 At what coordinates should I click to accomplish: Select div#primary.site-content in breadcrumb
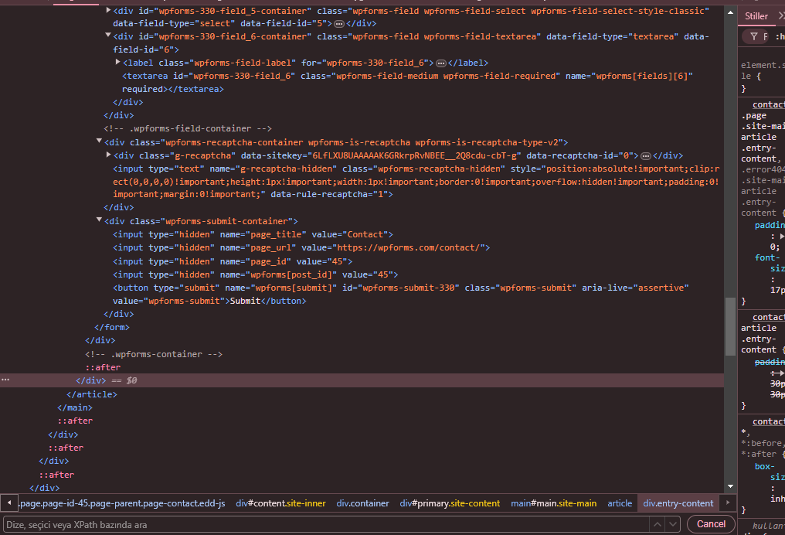point(450,503)
